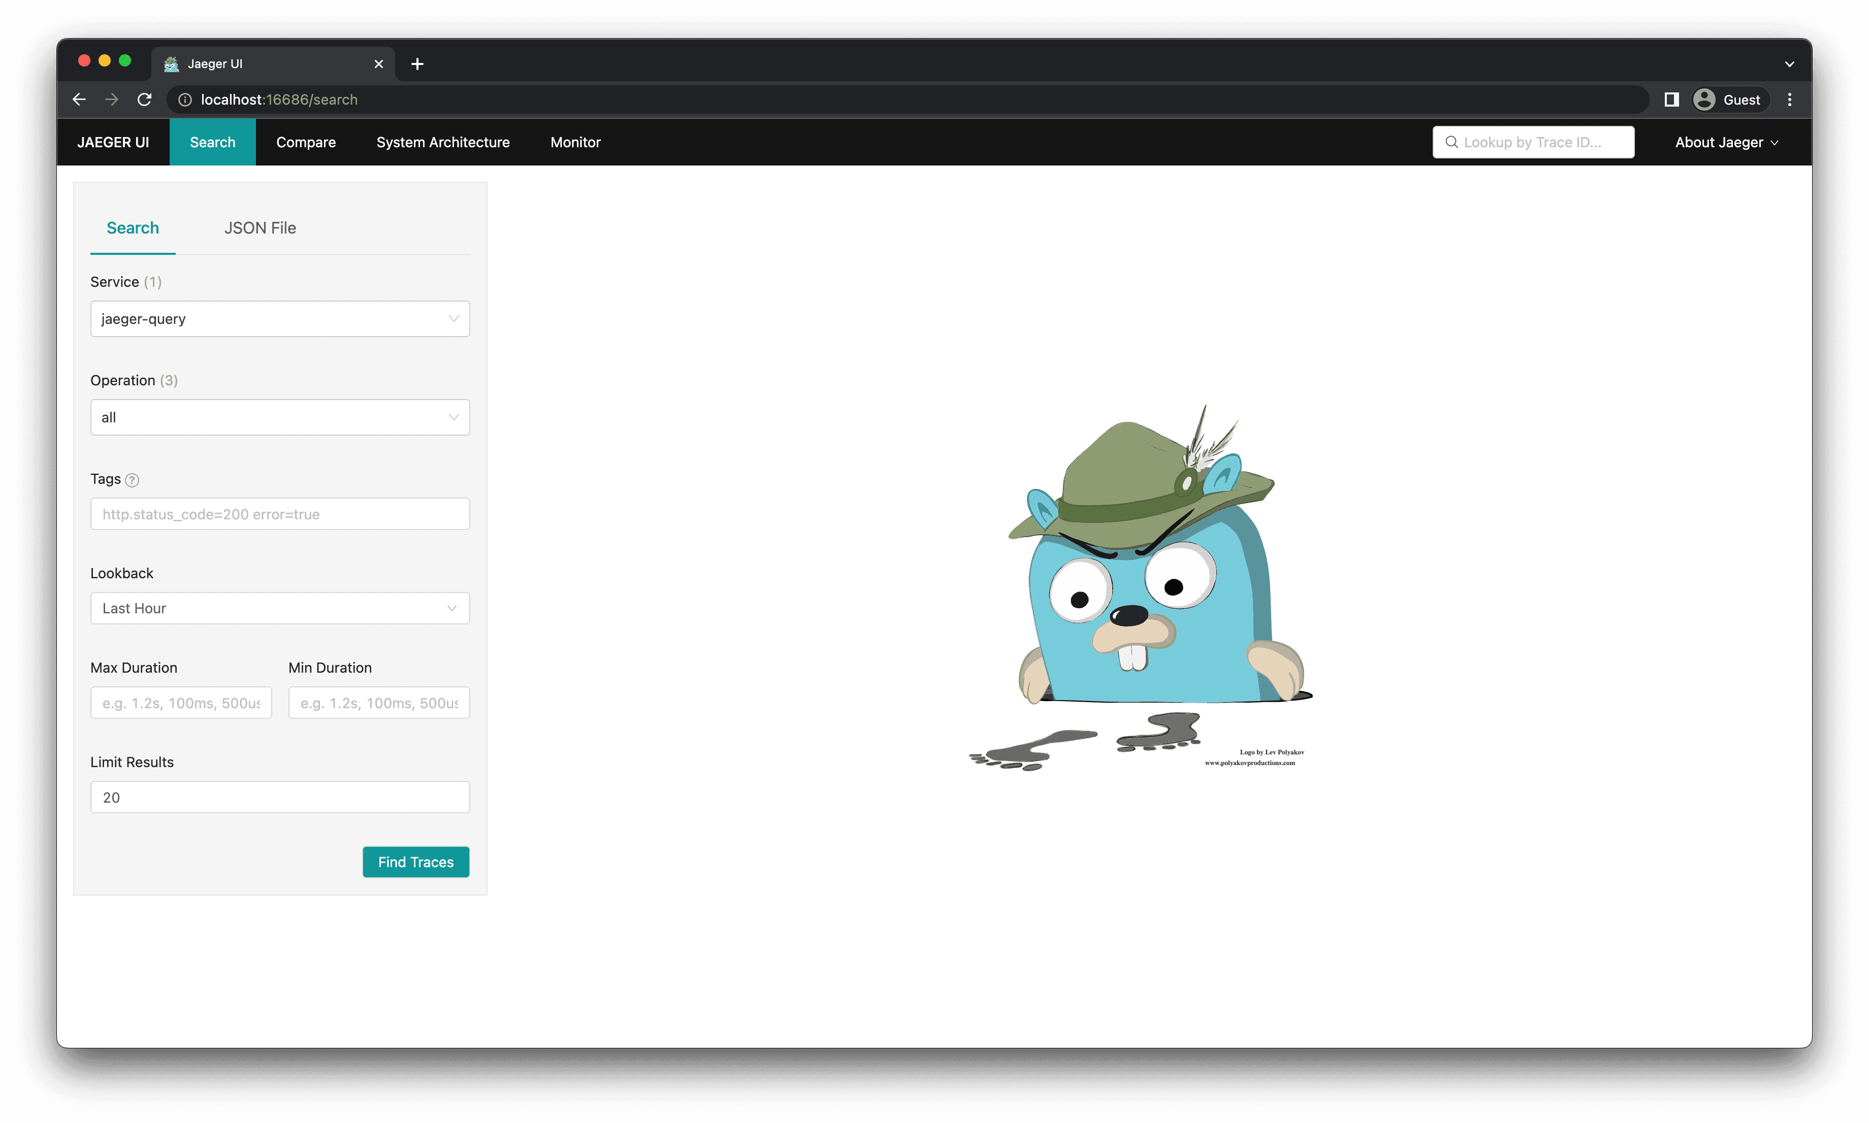The width and height of the screenshot is (1869, 1123).
Task: Open a new browser tab with plus icon
Action: (417, 64)
